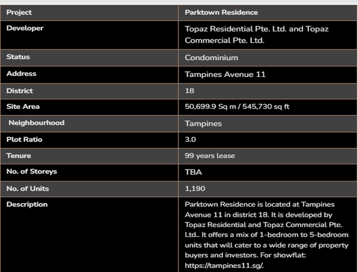Click the Site Area row label

[x=23, y=107]
